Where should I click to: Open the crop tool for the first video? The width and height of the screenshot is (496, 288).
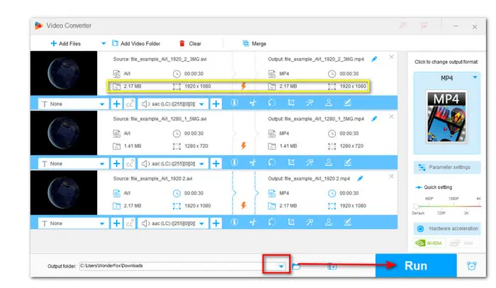[x=291, y=103]
